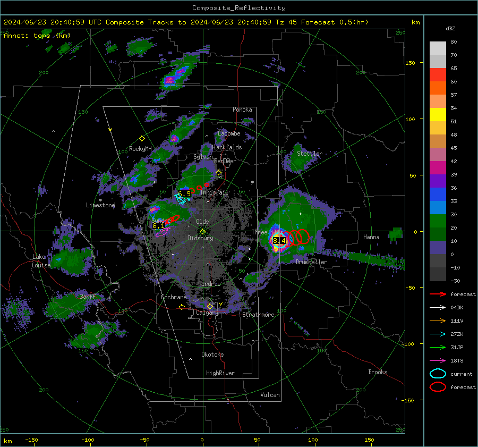Click the yellow diamond marker near Cochrane
Screen dimensions: 478x447
182,307
